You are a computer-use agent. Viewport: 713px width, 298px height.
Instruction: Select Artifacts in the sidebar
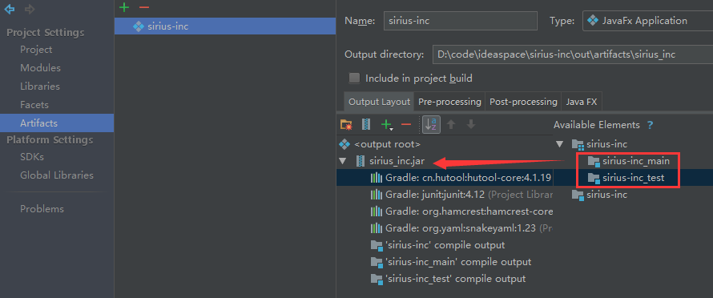(57, 123)
